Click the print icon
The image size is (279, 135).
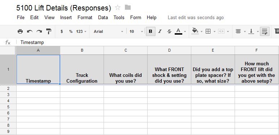click(x=20, y=31)
